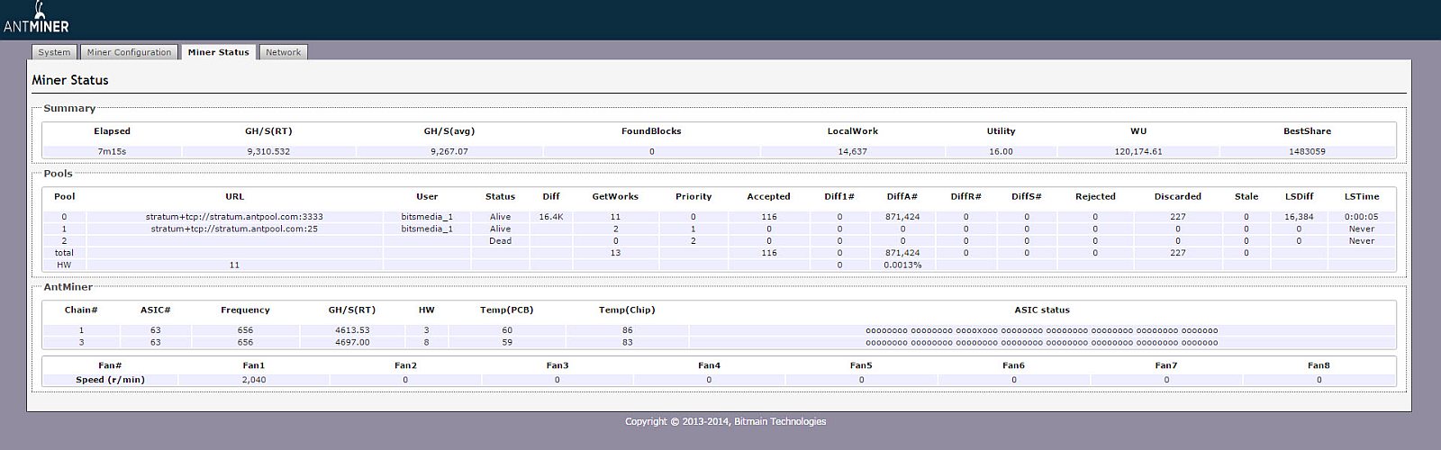
Task: Click the Bitmain Technologies copyright text
Action: tap(725, 421)
